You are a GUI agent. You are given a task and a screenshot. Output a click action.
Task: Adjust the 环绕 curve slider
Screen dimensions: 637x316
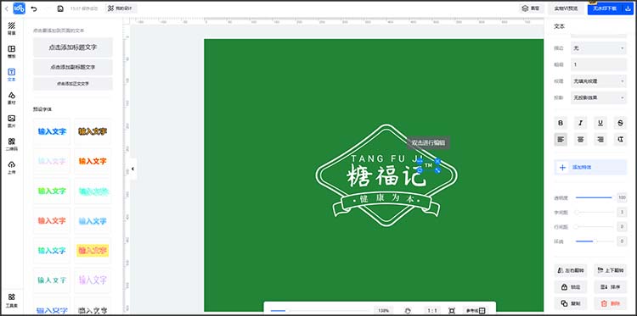[x=594, y=241]
